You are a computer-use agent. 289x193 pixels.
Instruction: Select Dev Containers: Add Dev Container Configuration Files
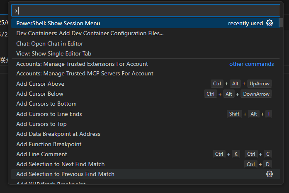click(x=90, y=34)
